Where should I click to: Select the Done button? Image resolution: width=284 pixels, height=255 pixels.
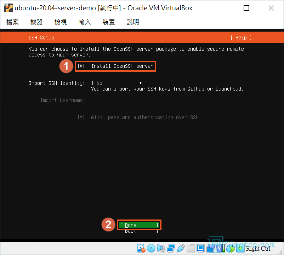point(139,225)
